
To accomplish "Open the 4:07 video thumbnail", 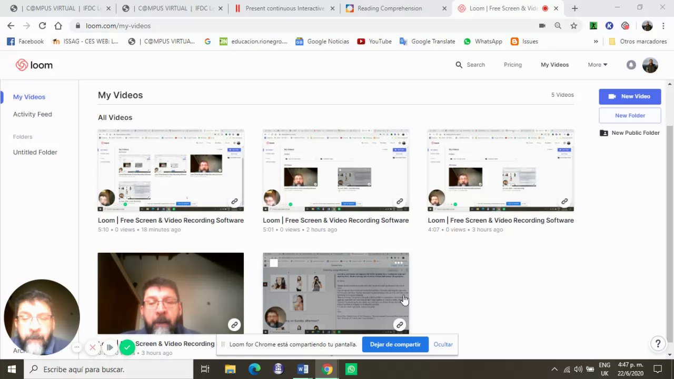I will (501, 171).
